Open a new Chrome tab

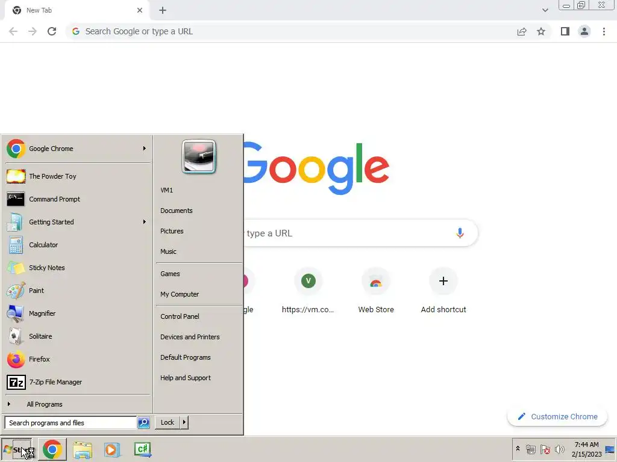pyautogui.click(x=163, y=10)
